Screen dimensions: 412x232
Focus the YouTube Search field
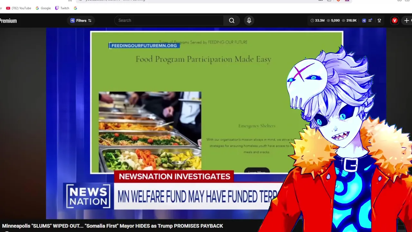169,20
